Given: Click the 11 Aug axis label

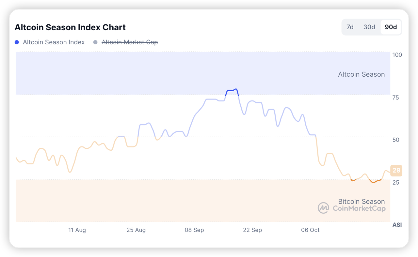Looking at the screenshot, I should [x=77, y=230].
